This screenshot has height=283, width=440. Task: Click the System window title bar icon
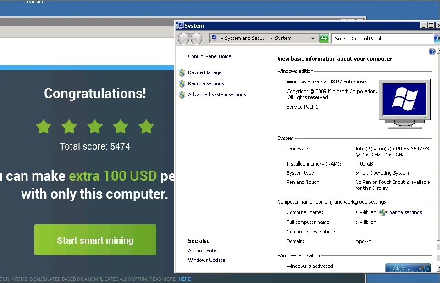coord(180,26)
